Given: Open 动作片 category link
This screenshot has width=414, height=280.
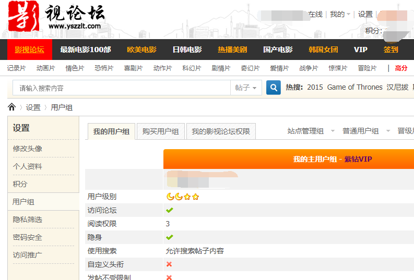Looking at the screenshot, I should (x=162, y=68).
